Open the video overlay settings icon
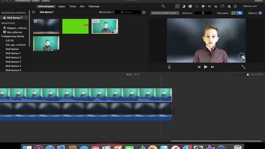This screenshot has height=149, width=265. 177,6
